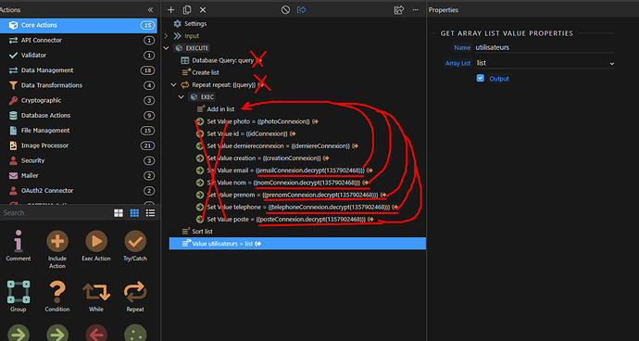Add the While loop action
Image resolution: width=639 pixels, height=341 pixels.
pyautogui.click(x=96, y=292)
